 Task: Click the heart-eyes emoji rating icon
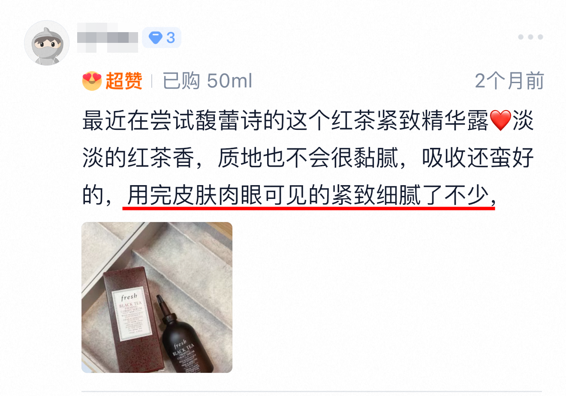tap(92, 81)
